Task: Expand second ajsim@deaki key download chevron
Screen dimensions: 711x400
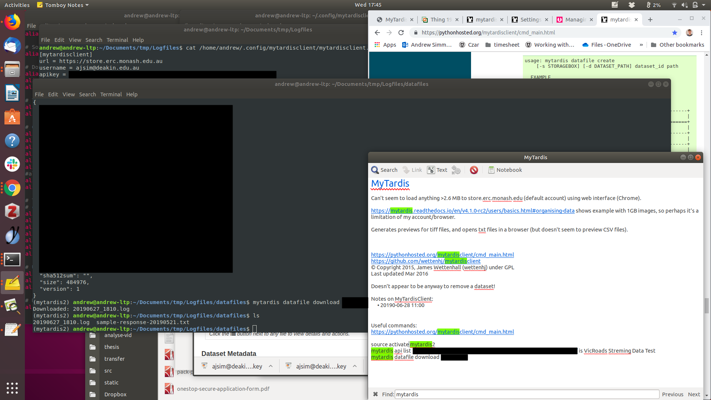Action: pyautogui.click(x=355, y=366)
